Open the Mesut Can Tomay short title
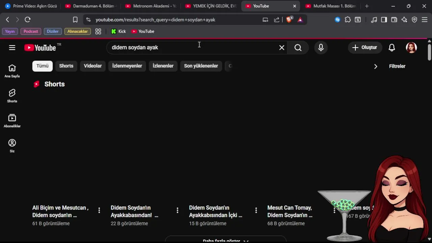Screen dimensions: 432x243 (290, 211)
